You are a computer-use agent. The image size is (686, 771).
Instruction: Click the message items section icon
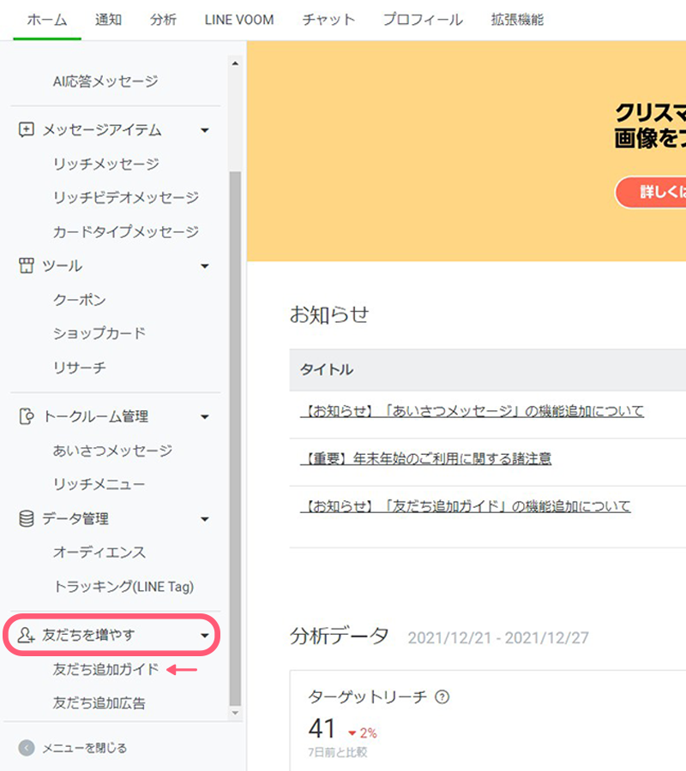point(26,130)
